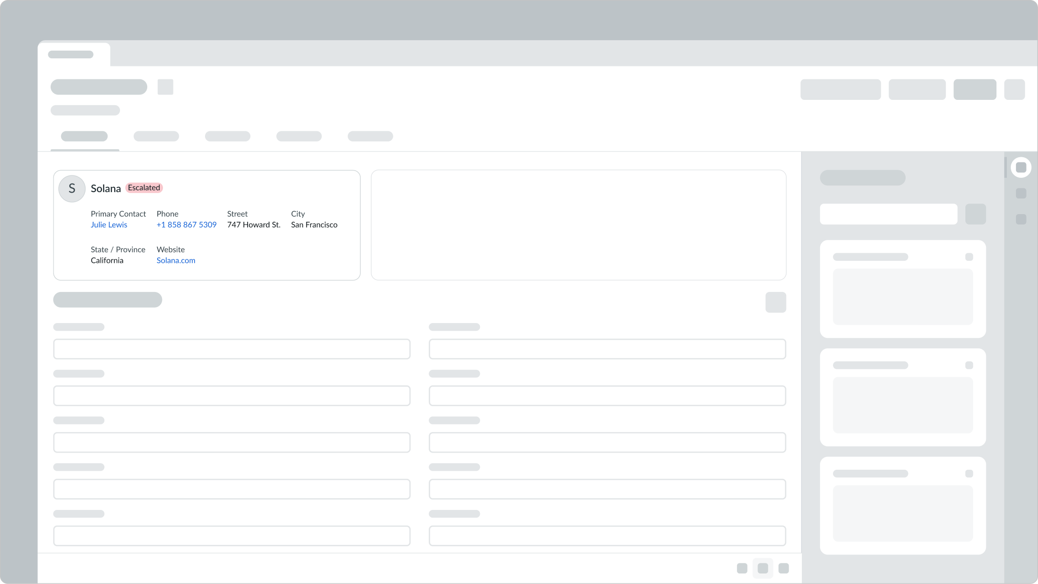Click inside the search field in the right panel

click(x=888, y=214)
